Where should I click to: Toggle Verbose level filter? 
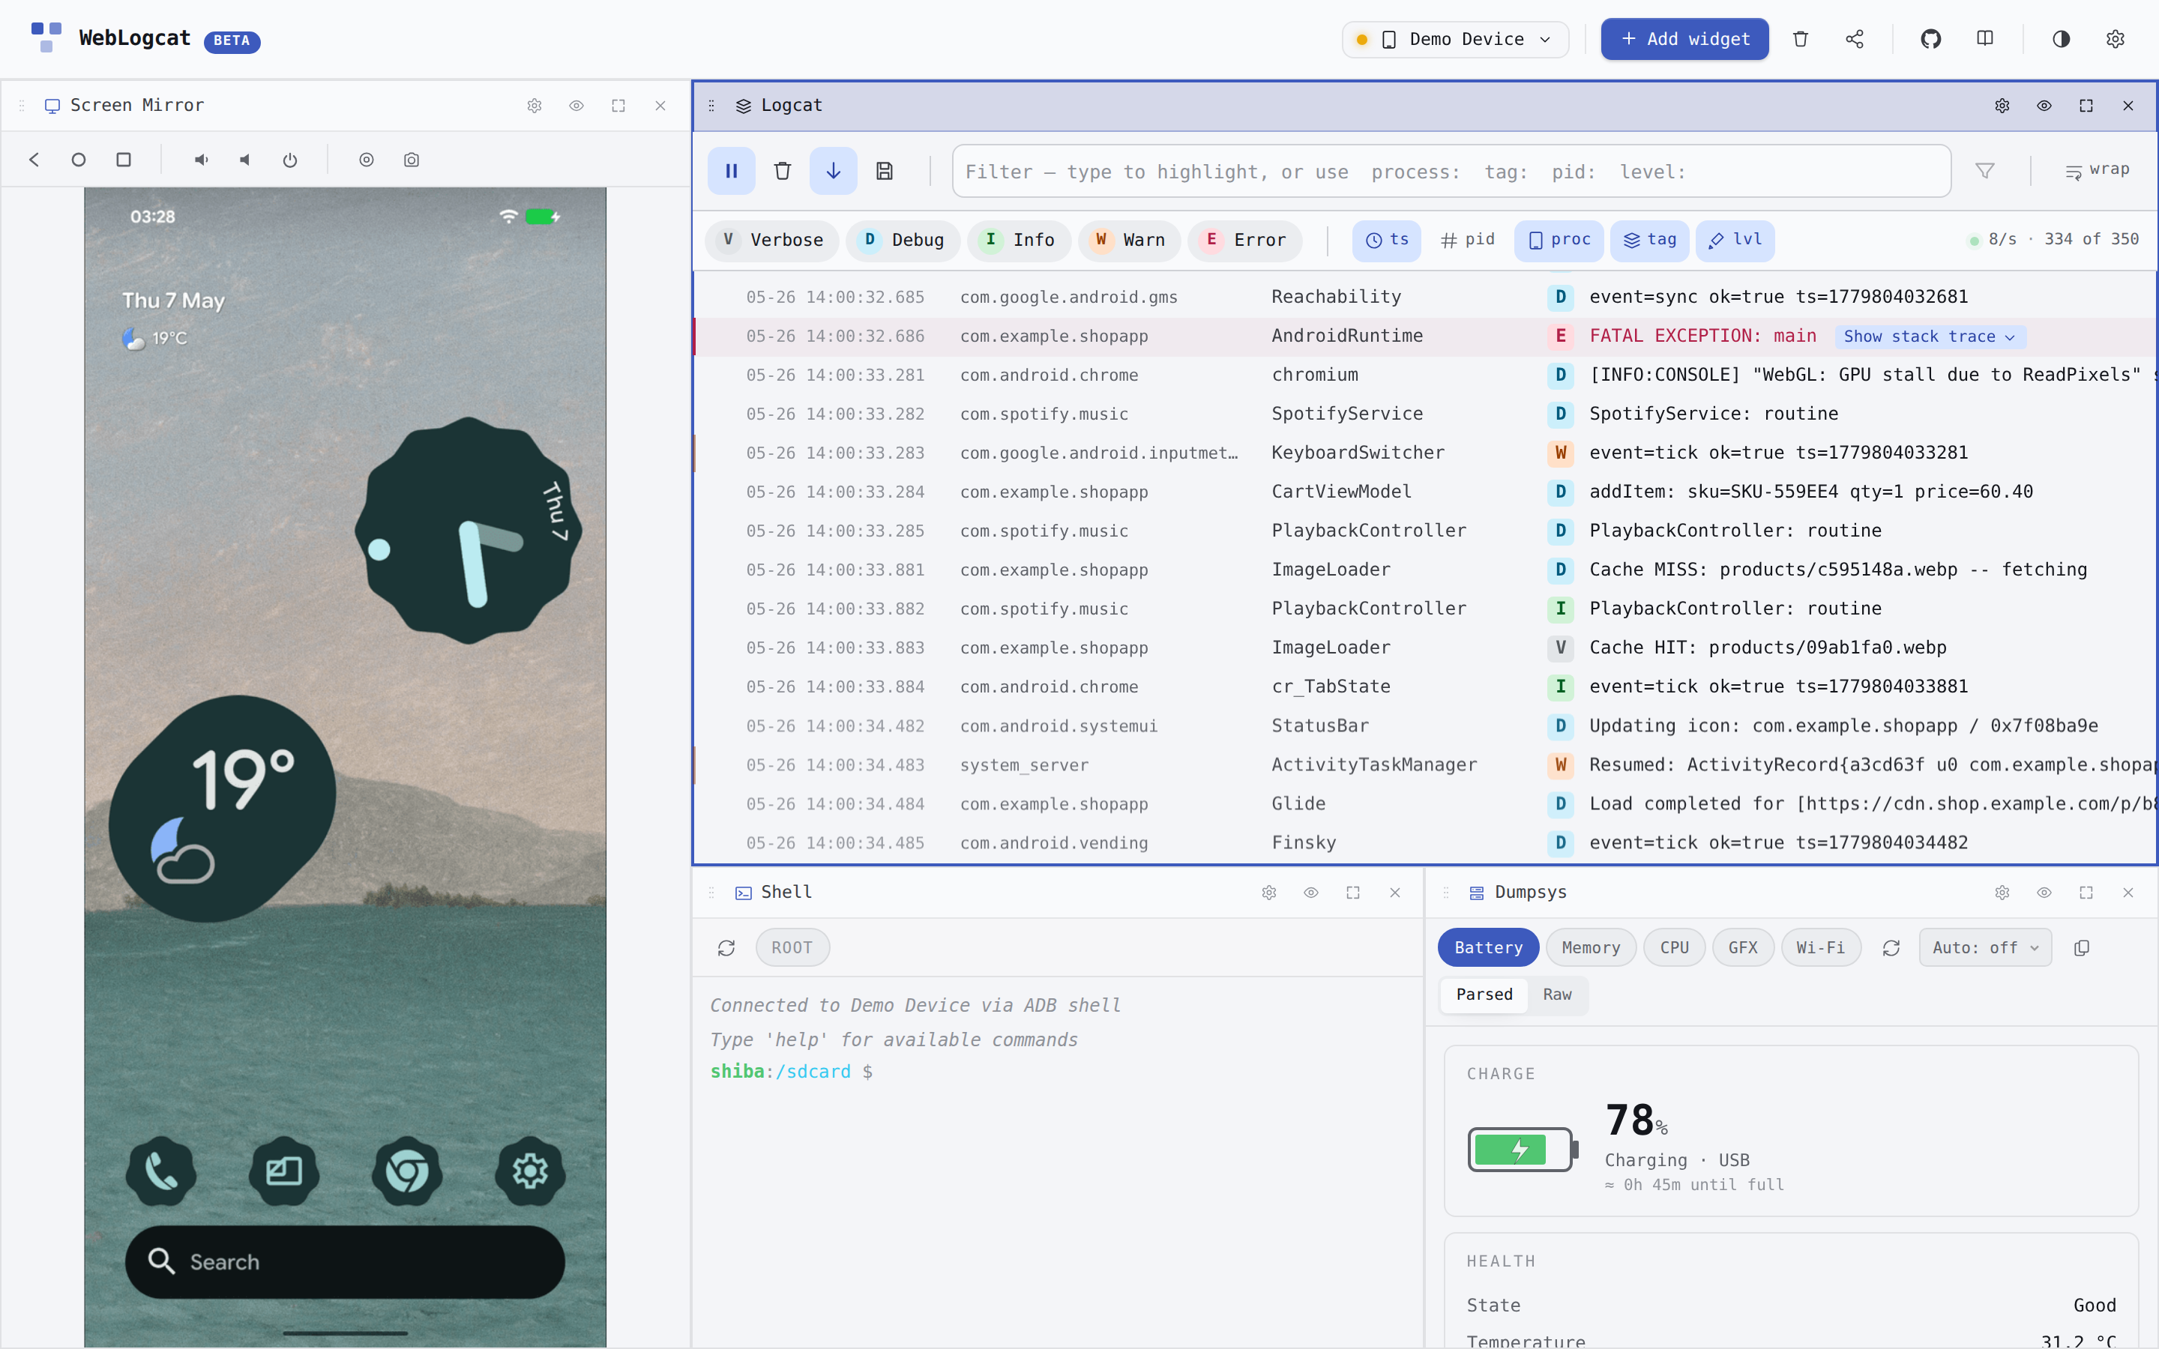(x=773, y=240)
